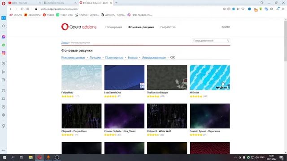Click the site padlock security icon
The width and height of the screenshot is (287, 161).
point(36,9)
